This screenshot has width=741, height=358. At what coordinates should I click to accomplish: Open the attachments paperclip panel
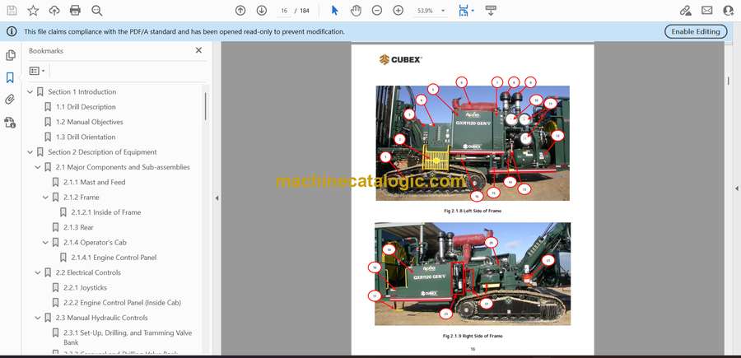[10, 100]
